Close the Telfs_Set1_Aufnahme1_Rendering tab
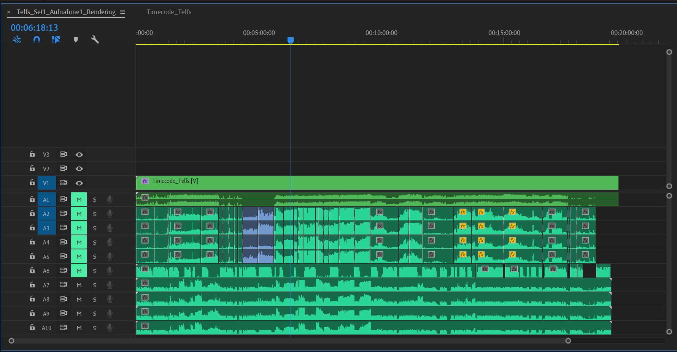This screenshot has height=352, width=677. (9, 12)
